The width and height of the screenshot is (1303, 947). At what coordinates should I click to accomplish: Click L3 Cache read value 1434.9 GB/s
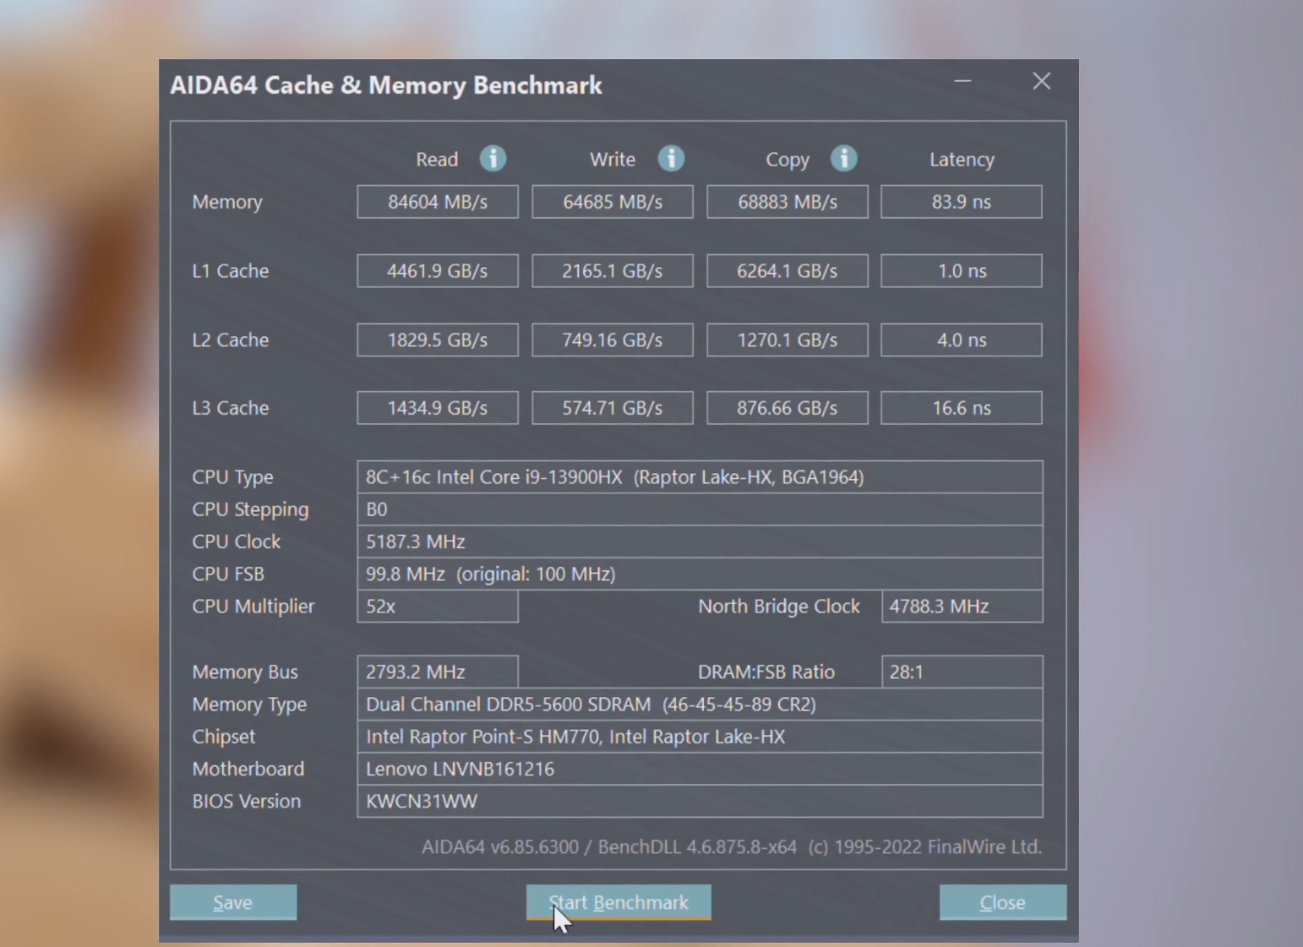coord(438,408)
